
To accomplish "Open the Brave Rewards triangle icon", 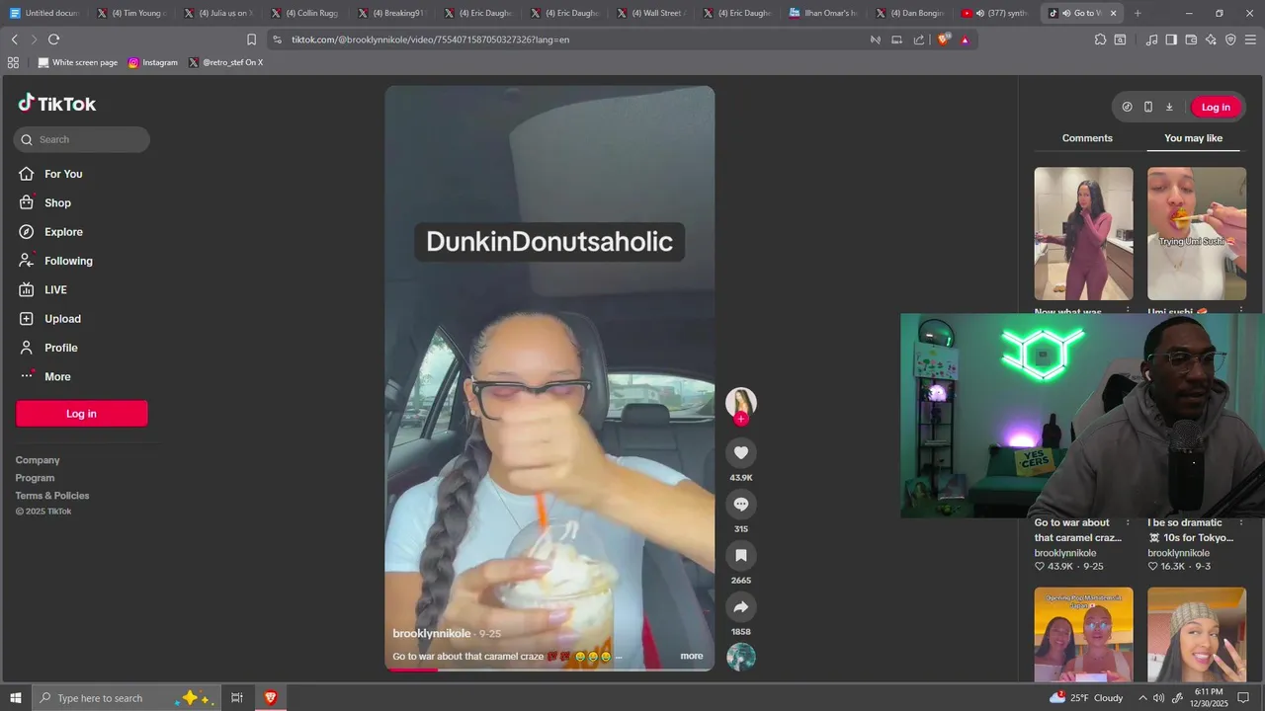I will point(965,39).
